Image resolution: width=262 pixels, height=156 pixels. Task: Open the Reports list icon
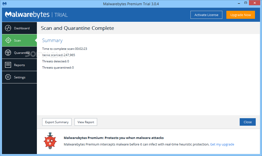click(x=8, y=65)
